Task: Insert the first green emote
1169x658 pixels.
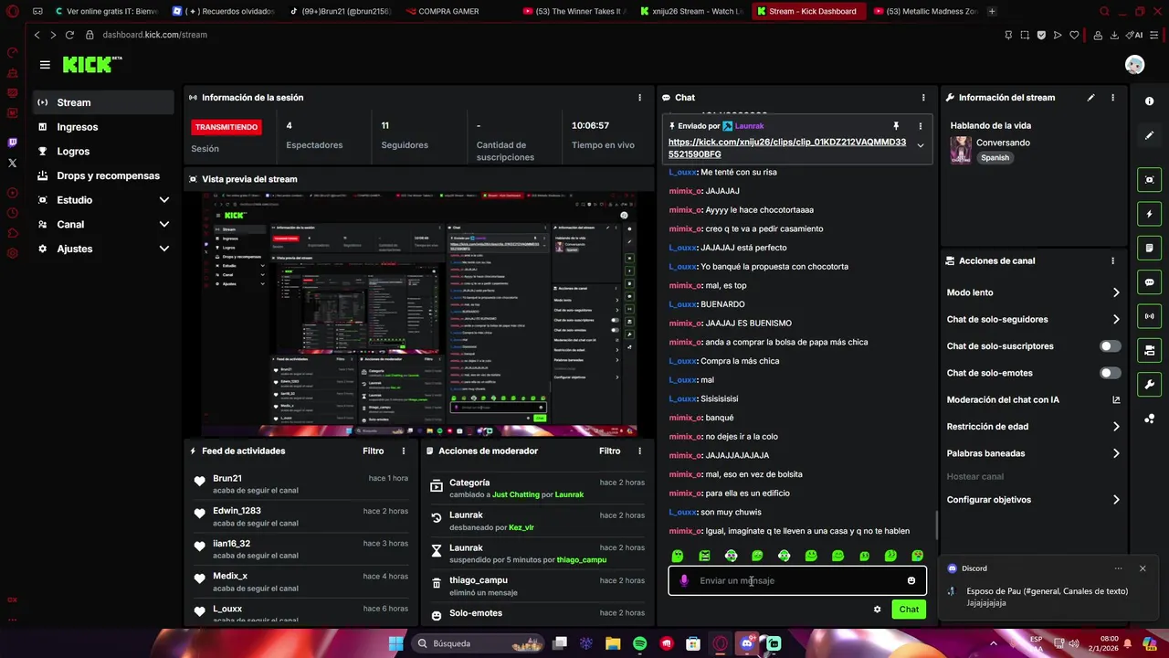Action: click(x=678, y=556)
